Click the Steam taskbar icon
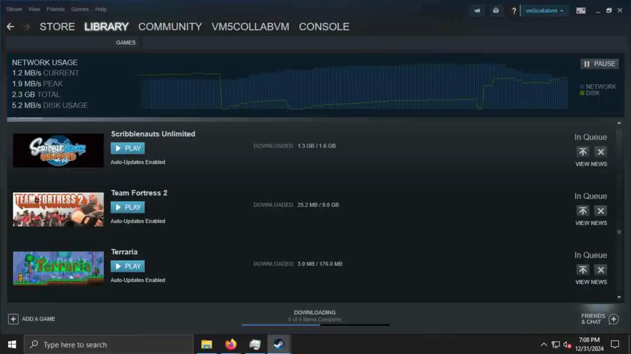The width and height of the screenshot is (631, 354). tap(279, 344)
